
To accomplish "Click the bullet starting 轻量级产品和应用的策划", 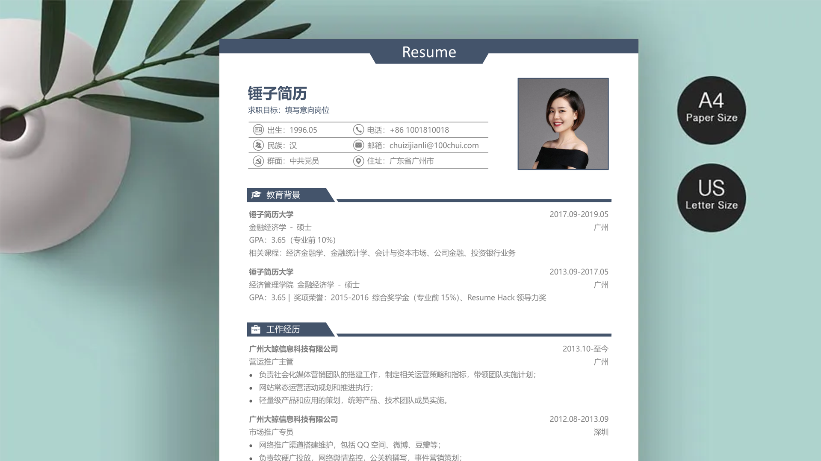I will [x=354, y=400].
